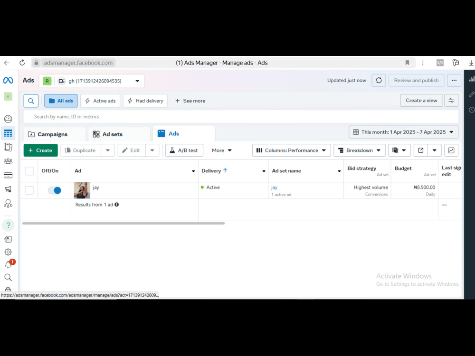Open the Breakdown dropdown
This screenshot has width=475, height=356.
coord(359,150)
